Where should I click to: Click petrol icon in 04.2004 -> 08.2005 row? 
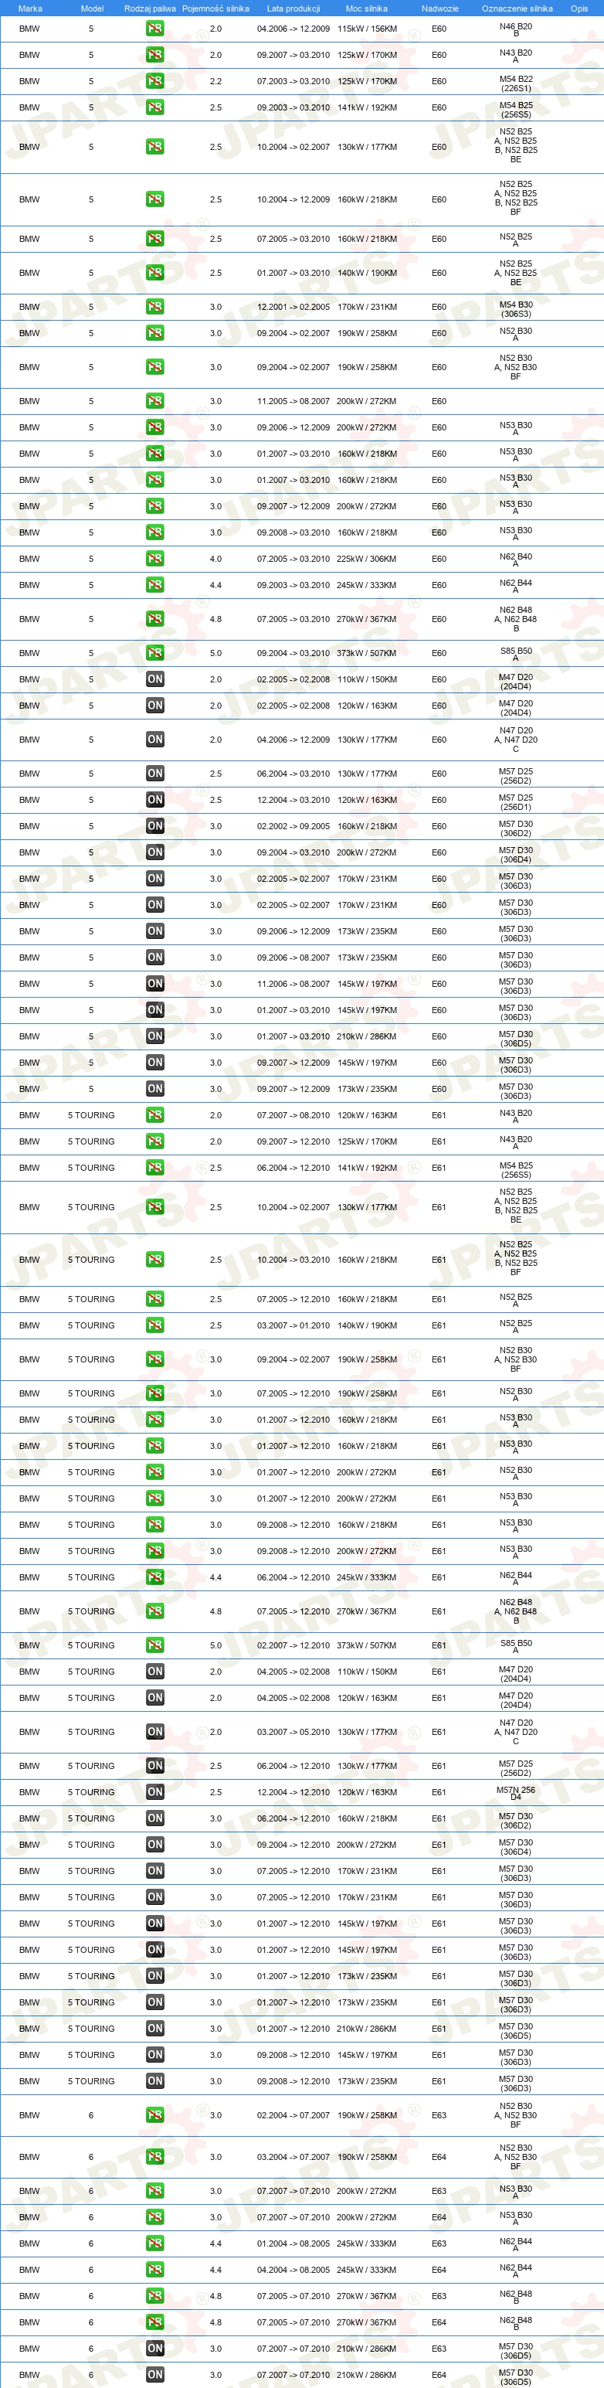pyautogui.click(x=154, y=2271)
